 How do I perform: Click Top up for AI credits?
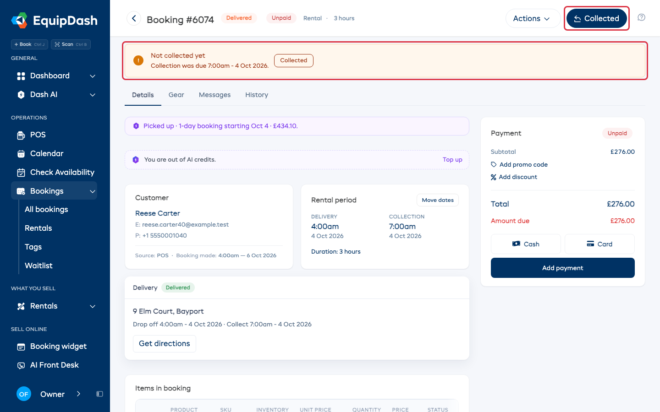coord(452,160)
